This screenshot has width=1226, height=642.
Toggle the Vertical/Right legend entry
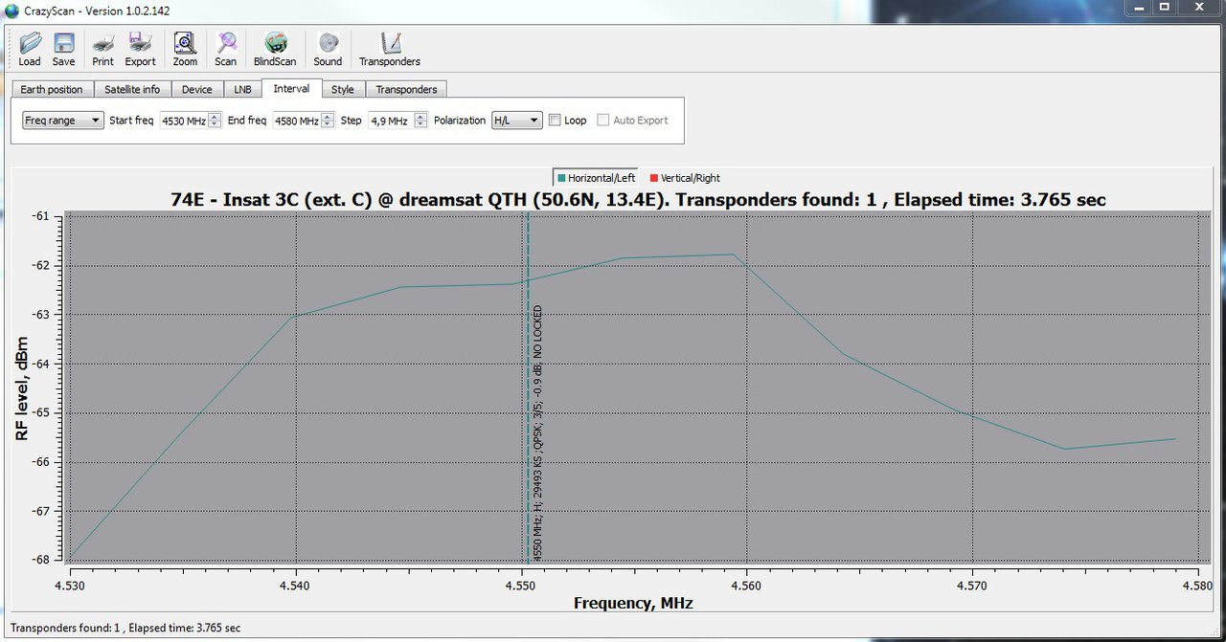685,178
